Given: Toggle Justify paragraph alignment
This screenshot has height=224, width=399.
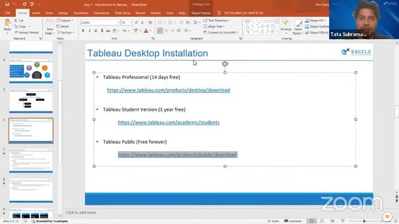Looking at the screenshot, I should 179,30.
